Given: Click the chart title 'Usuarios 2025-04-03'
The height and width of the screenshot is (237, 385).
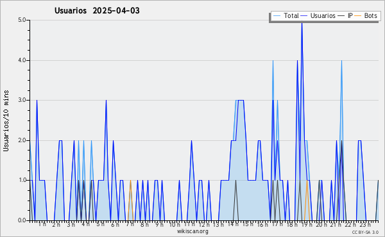Looking at the screenshot, I should (97, 11).
